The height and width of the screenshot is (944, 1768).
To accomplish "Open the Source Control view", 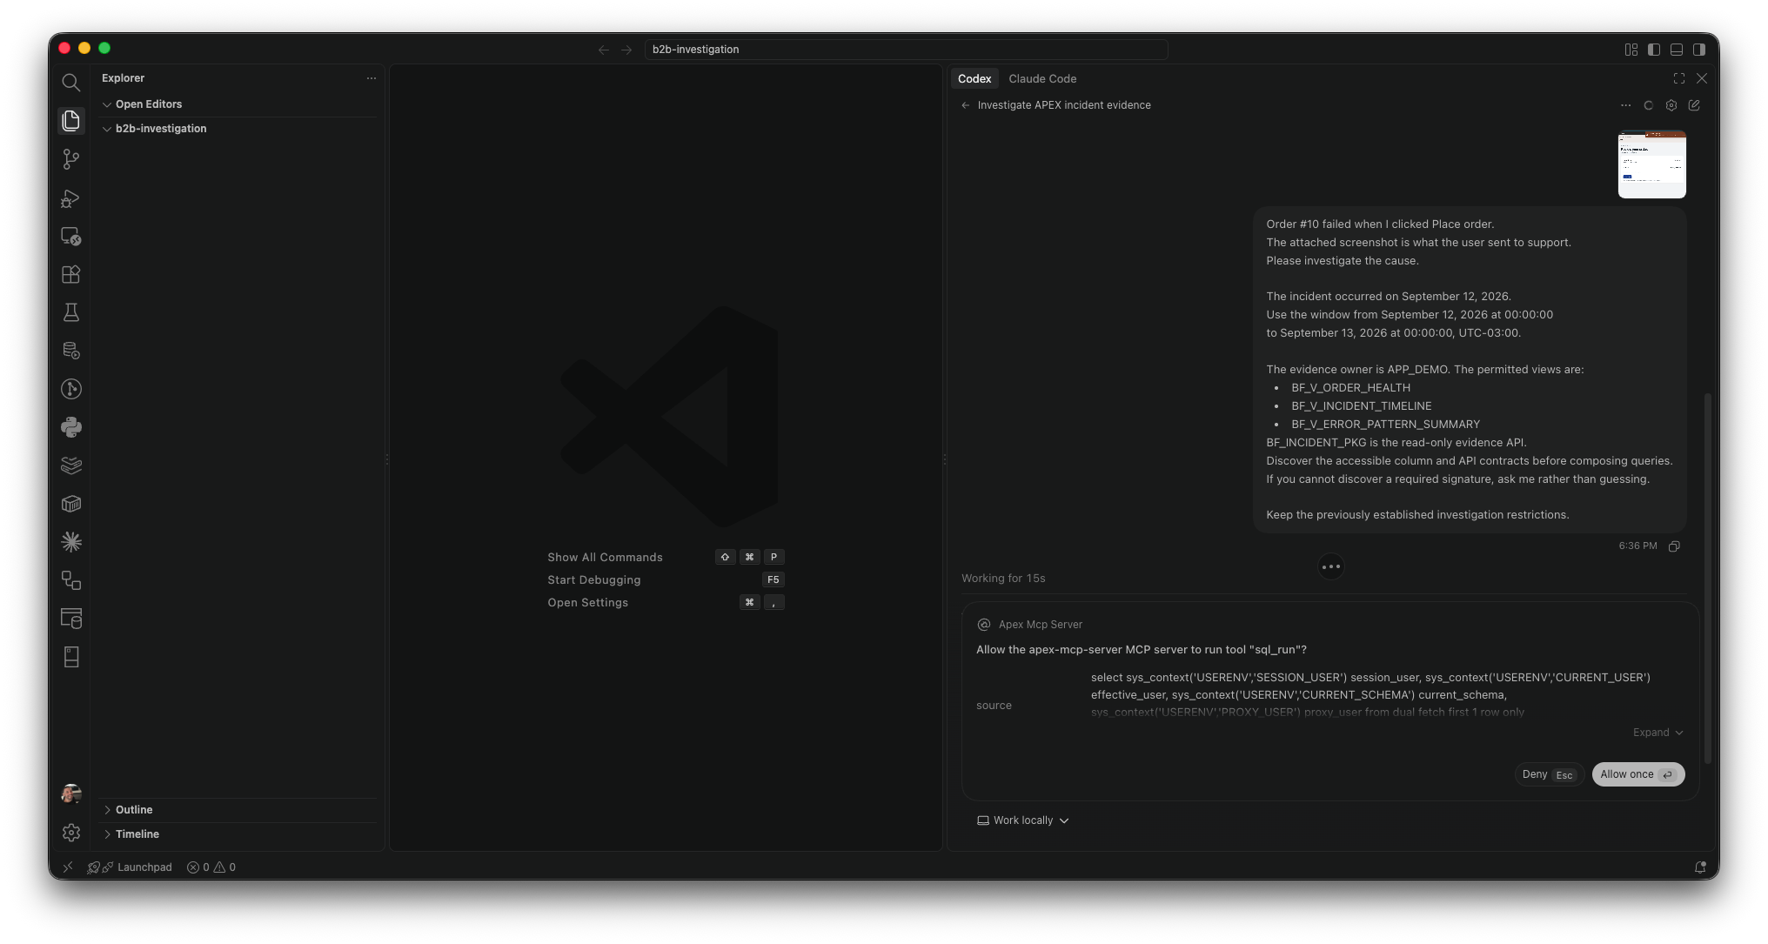I will pyautogui.click(x=71, y=159).
